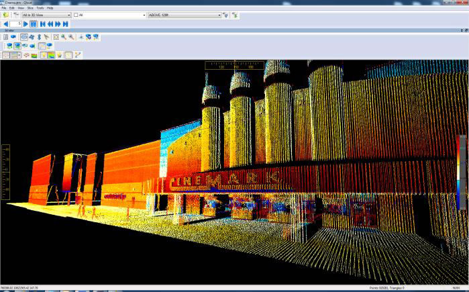Image resolution: width=469 pixels, height=292 pixels.
Task: Click the flat blue disc icon in second row
Action: tap(25, 46)
